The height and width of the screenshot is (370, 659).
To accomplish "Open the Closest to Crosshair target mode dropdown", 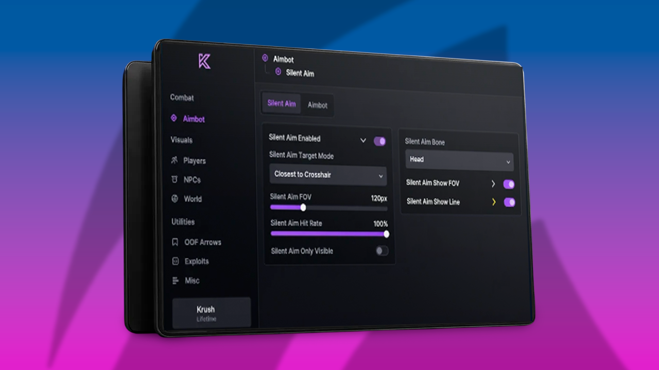I will 328,175.
